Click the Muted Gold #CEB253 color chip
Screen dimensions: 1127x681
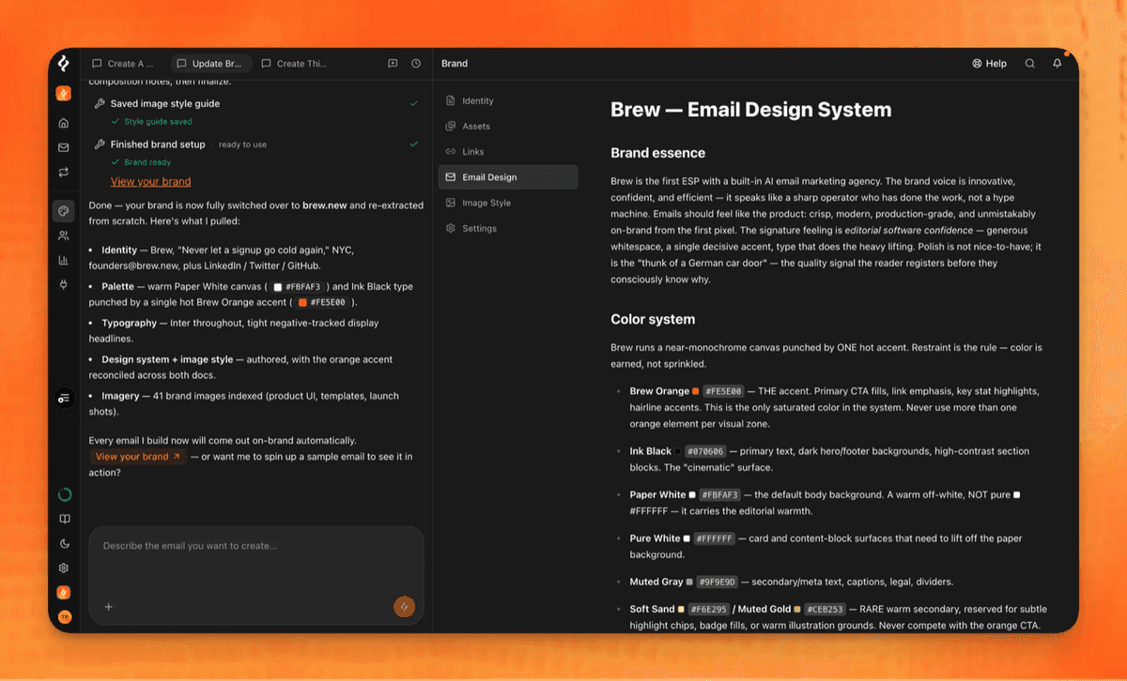(x=825, y=610)
